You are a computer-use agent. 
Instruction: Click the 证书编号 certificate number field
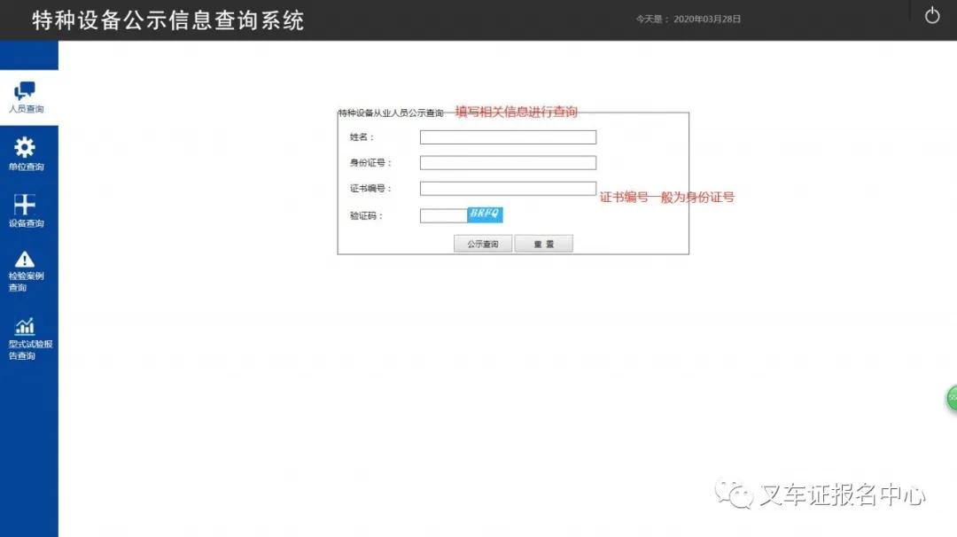[x=507, y=188]
